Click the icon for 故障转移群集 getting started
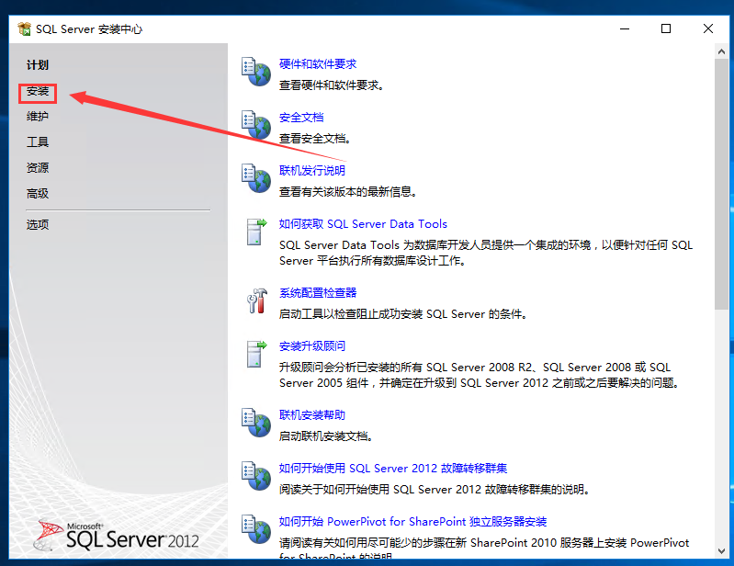 (x=254, y=475)
